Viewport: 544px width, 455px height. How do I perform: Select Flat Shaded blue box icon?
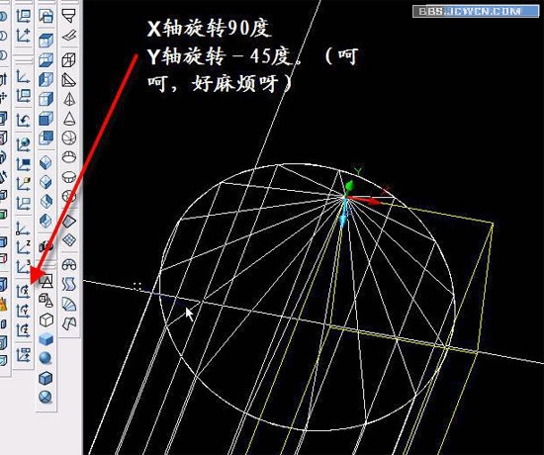pyautogui.click(x=45, y=339)
